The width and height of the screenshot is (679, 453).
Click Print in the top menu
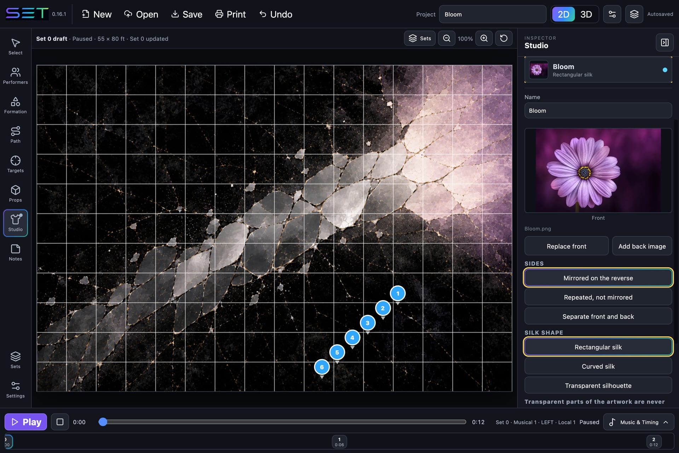(x=231, y=14)
